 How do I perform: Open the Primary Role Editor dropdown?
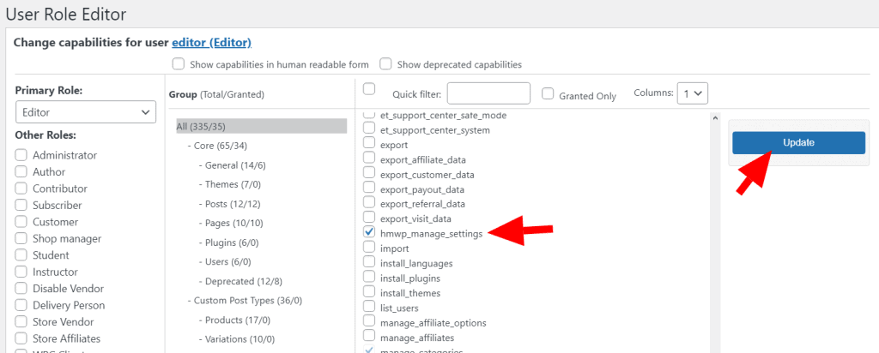[x=86, y=112]
